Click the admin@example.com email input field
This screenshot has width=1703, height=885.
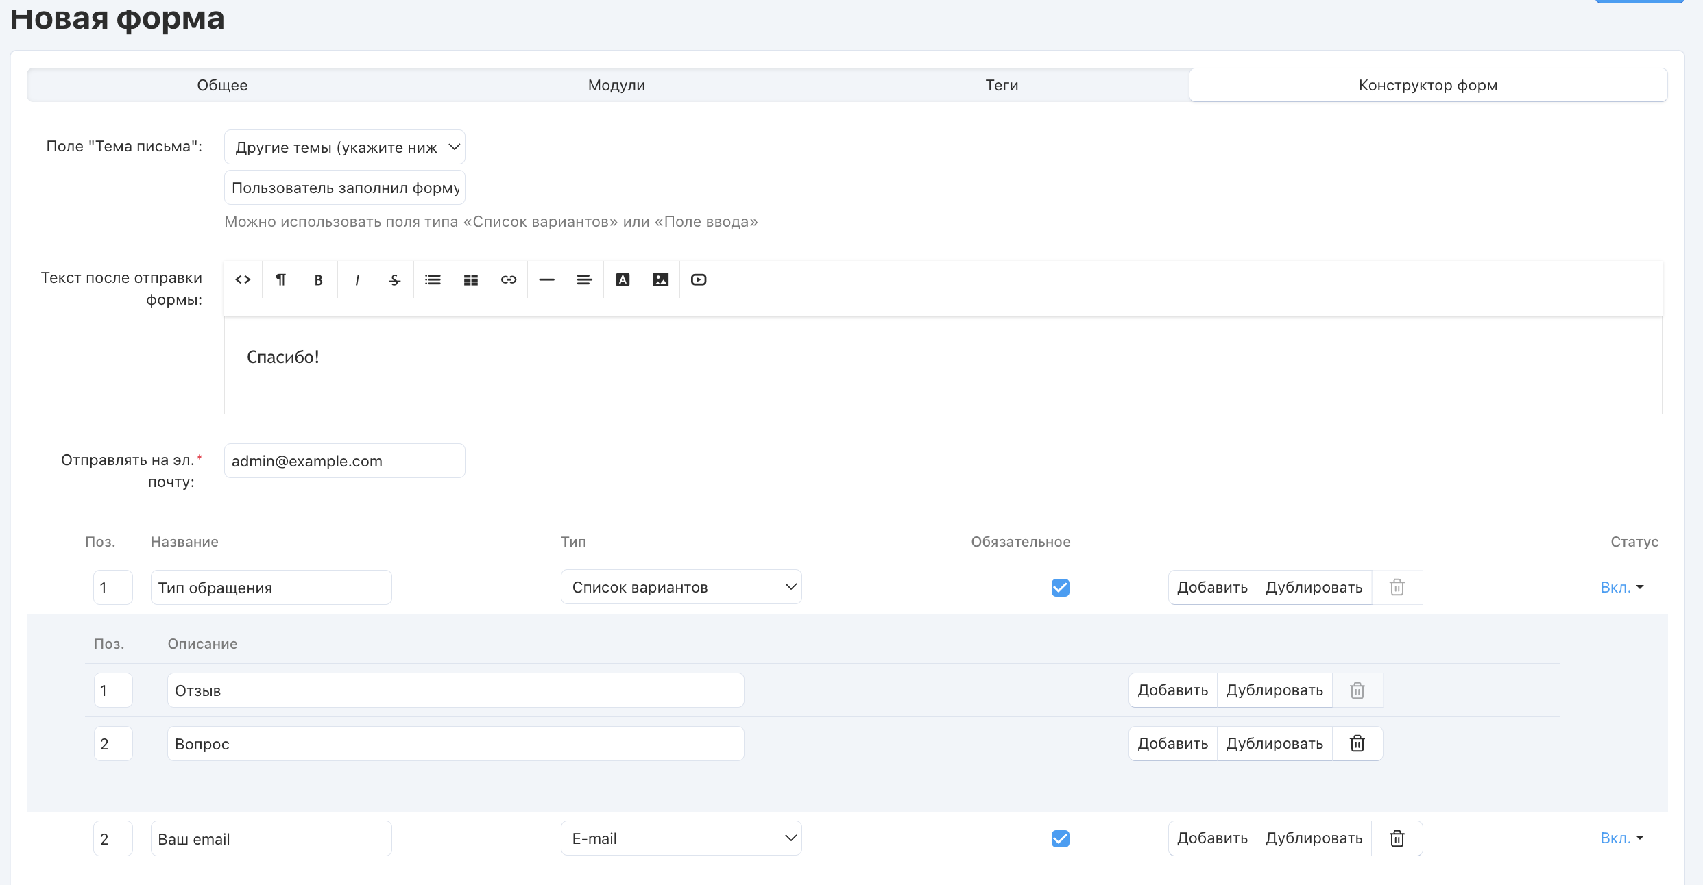pos(344,461)
